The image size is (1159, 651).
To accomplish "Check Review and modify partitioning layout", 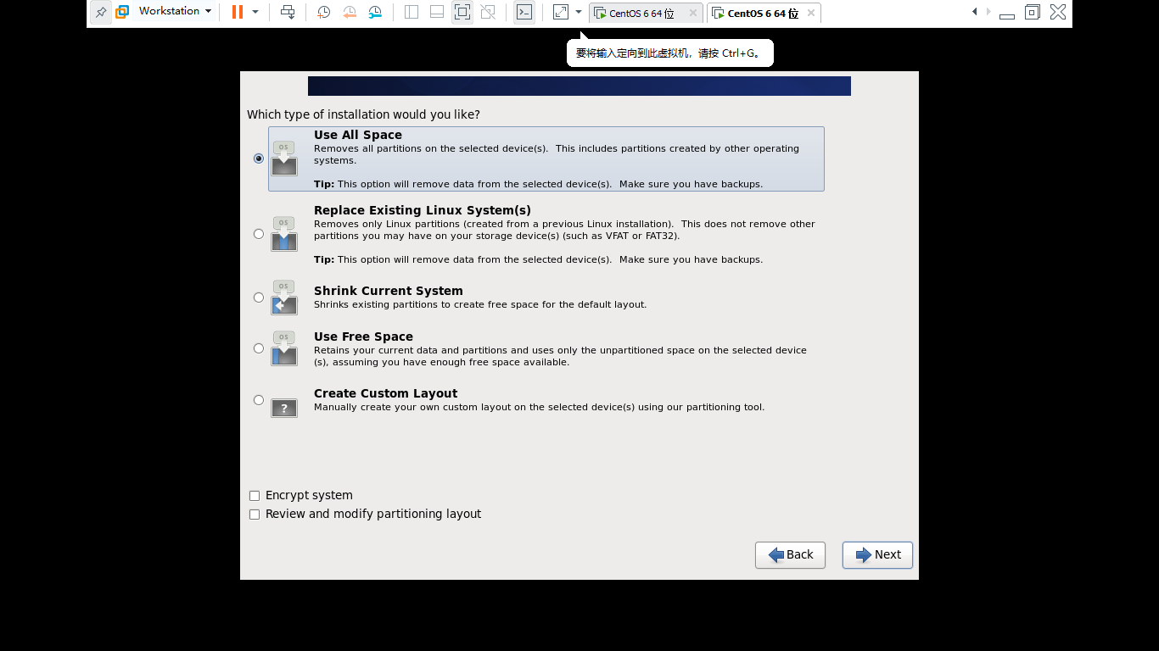I will pos(255,514).
